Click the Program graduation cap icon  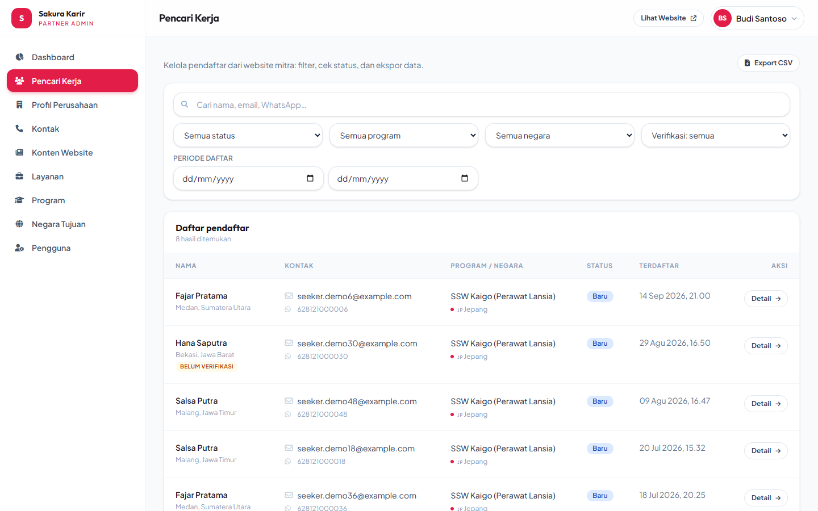[19, 200]
